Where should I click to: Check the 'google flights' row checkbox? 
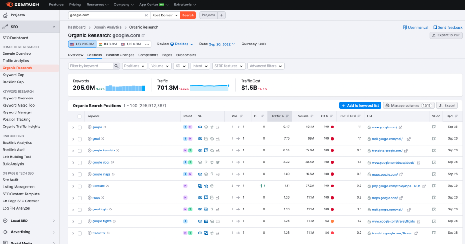click(x=79, y=222)
